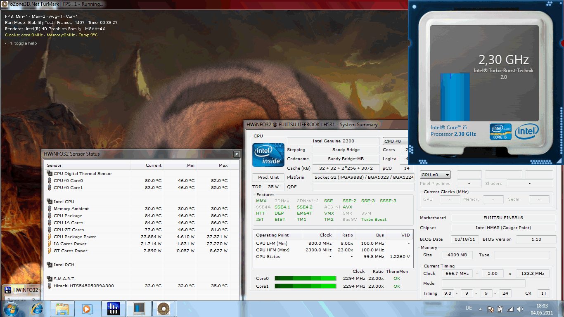Open Windows Media Player from taskbar
This screenshot has height=317, width=564.
pyautogui.click(x=86, y=309)
